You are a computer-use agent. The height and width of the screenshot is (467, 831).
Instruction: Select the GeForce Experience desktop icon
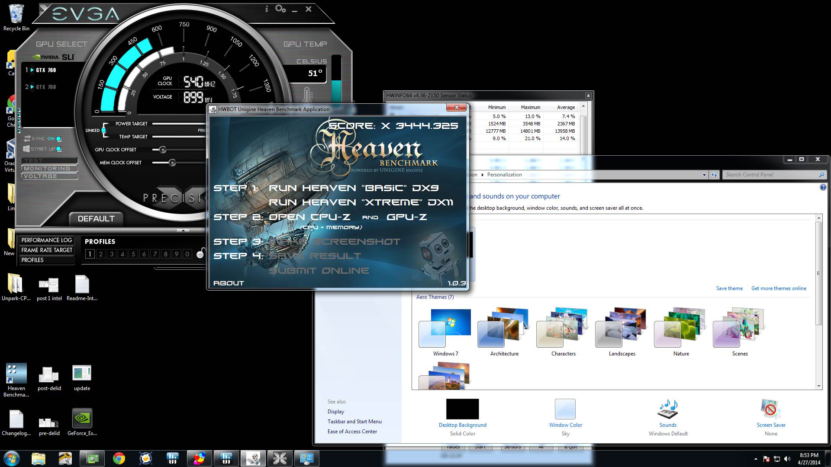tap(82, 422)
